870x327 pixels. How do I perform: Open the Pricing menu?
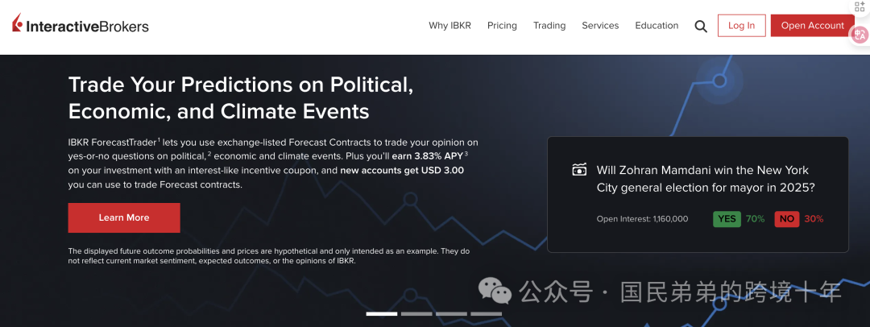502,26
